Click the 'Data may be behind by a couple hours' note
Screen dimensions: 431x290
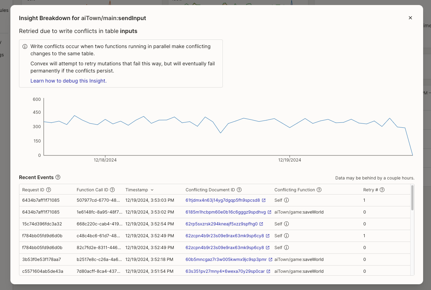point(375,178)
